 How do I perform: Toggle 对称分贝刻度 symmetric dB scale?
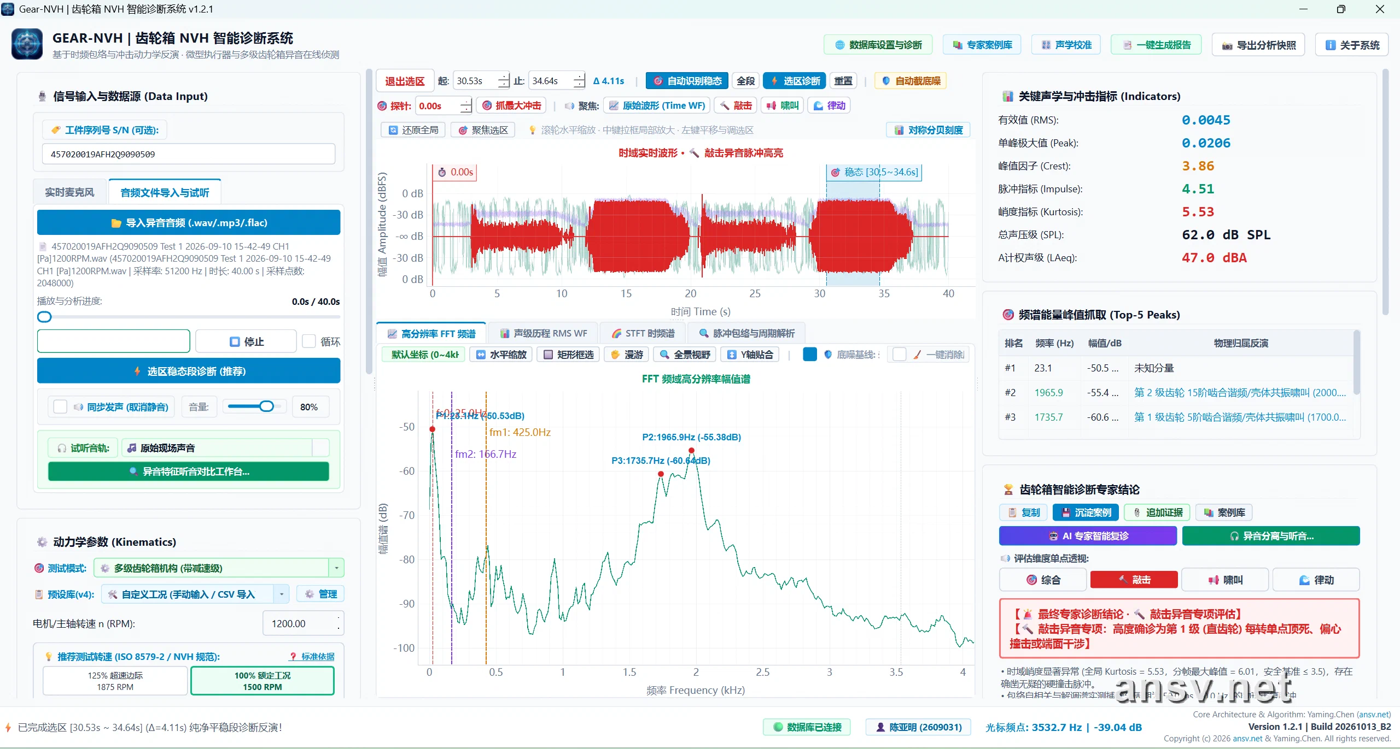928,130
